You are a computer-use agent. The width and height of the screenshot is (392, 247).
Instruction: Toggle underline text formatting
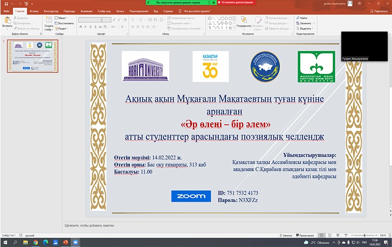[x=92, y=27]
